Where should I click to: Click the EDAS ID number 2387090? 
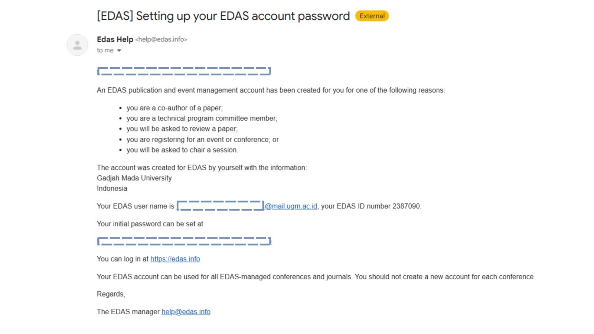[406, 206]
